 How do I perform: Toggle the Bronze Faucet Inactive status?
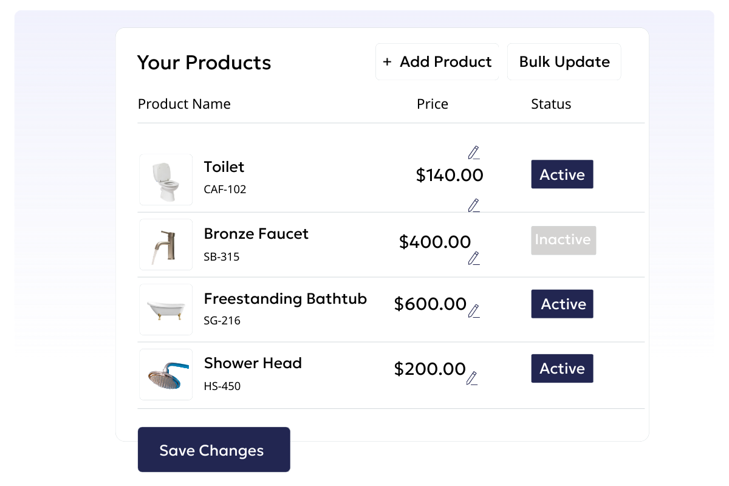(x=563, y=240)
